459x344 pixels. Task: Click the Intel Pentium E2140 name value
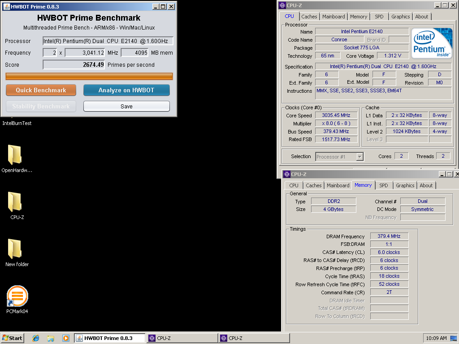[x=362, y=31]
